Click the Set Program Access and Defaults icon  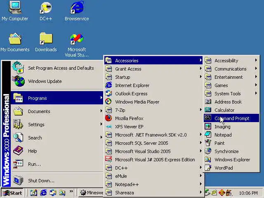pyautogui.click(x=18, y=68)
